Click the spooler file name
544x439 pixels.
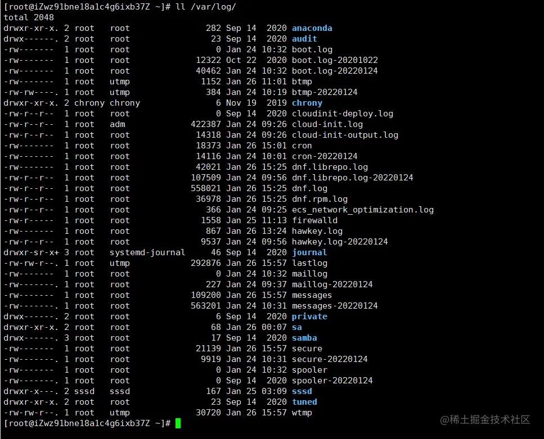[x=309, y=370]
